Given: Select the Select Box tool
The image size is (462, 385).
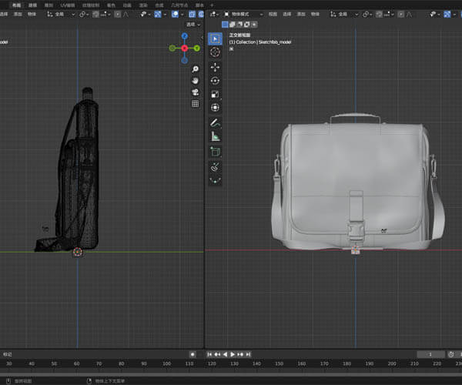Looking at the screenshot, I should pyautogui.click(x=215, y=37).
